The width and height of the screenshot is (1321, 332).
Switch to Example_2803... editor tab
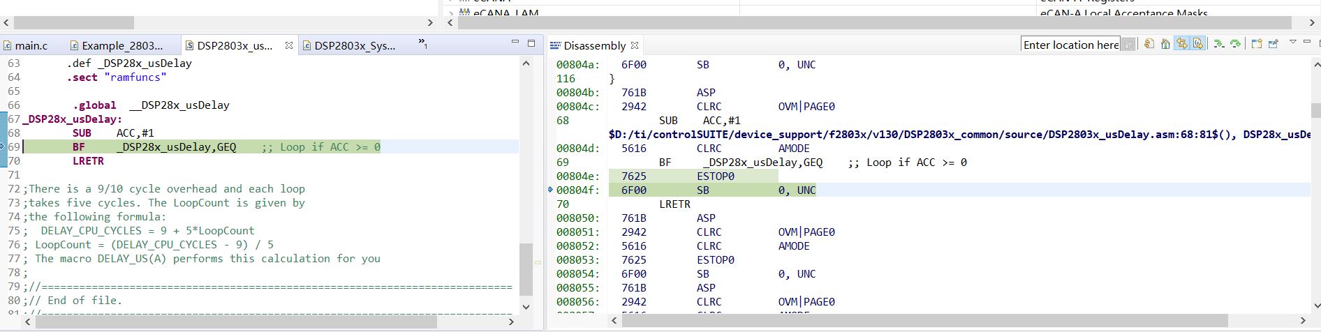117,45
